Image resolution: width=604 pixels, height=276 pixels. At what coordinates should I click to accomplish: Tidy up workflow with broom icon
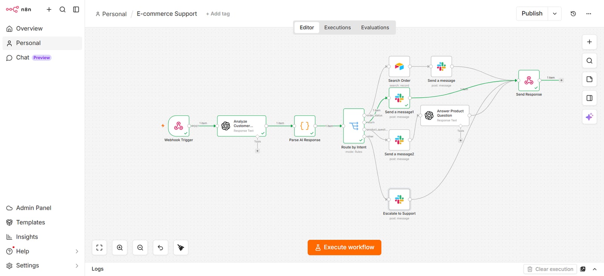[x=181, y=248]
